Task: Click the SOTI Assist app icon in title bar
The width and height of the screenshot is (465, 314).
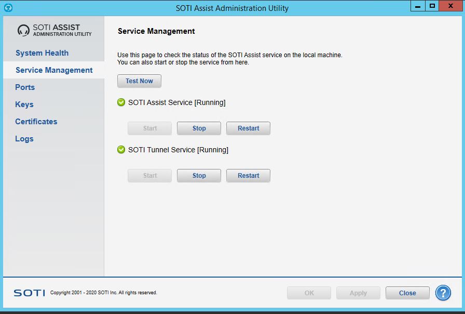Action: [x=8, y=8]
